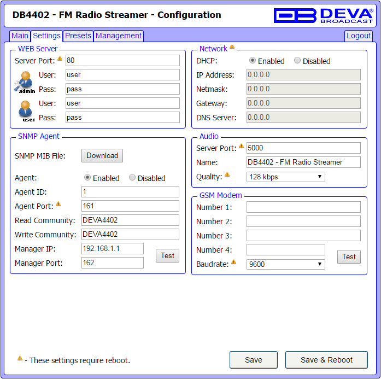Click the regular user's User field
381x379 pixels.
[122, 103]
